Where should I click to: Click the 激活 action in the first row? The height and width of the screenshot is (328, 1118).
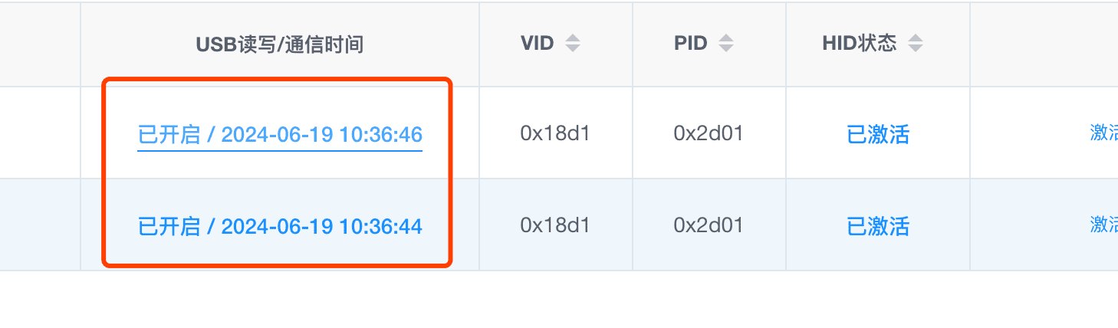point(1103,133)
